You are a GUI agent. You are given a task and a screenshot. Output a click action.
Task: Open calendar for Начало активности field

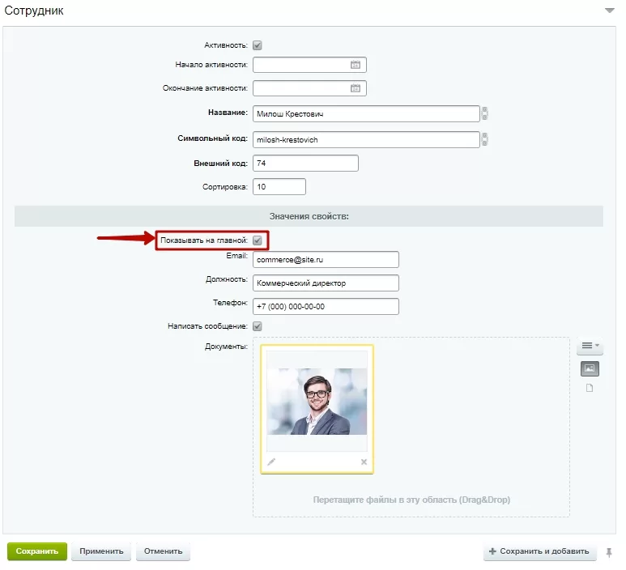tap(356, 65)
